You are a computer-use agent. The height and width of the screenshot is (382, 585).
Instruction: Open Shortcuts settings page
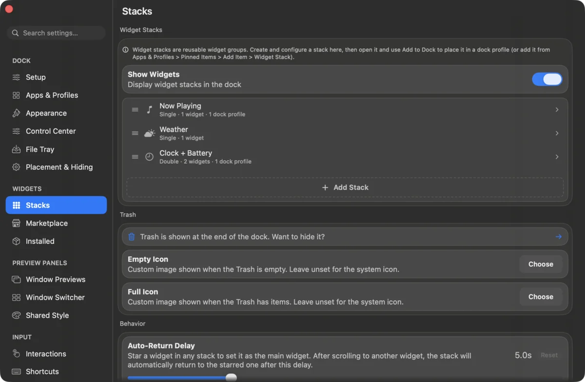[x=56, y=372]
